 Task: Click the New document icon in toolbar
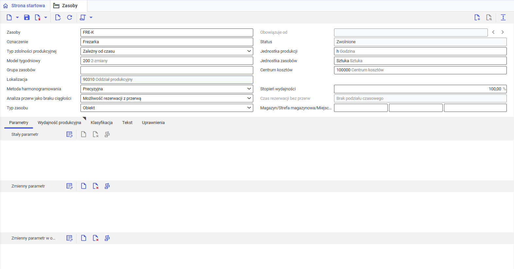click(9, 18)
